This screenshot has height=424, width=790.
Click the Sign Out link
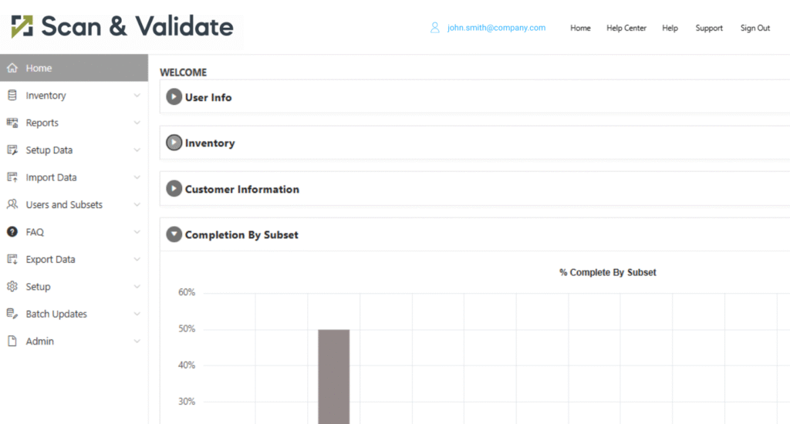[755, 28]
